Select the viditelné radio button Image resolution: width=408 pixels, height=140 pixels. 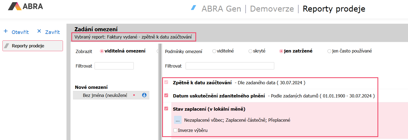(214, 51)
